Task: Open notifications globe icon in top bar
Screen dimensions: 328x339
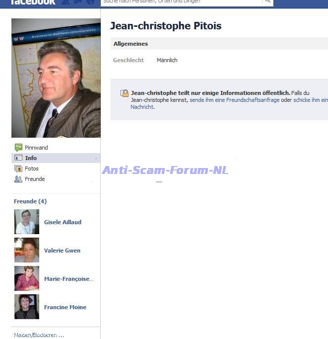Action: coord(90,2)
